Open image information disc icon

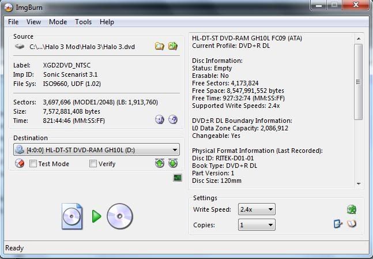click(160, 119)
